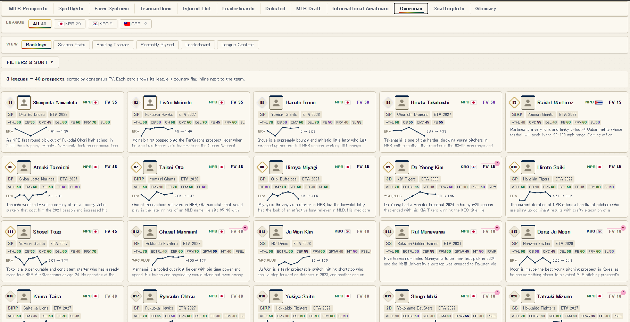Image resolution: width=630 pixels, height=322 pixels.
Task: Click Hiroto Saiki's avatar placeholder
Action: coord(528,167)
